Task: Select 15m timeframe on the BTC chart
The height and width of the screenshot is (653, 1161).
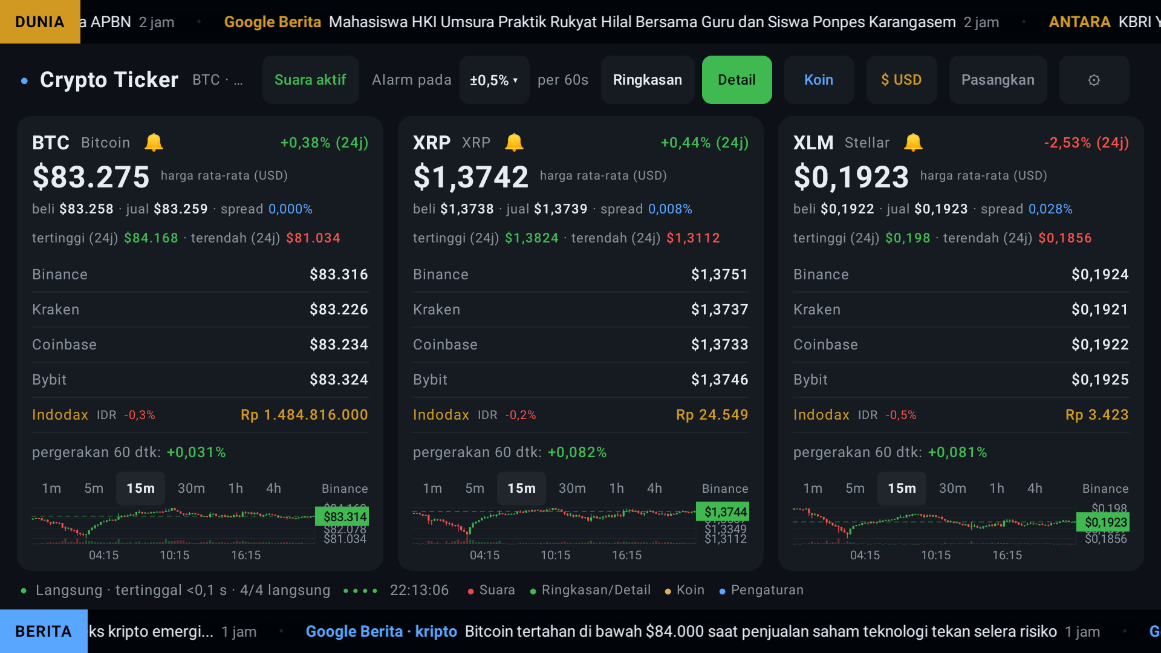Action: [140, 488]
